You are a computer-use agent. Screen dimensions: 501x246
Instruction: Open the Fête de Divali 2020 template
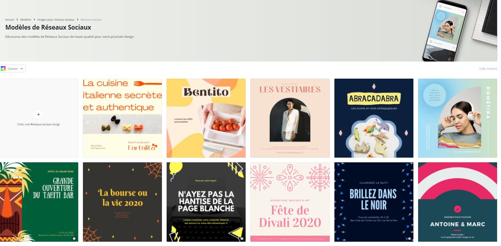pyautogui.click(x=290, y=202)
